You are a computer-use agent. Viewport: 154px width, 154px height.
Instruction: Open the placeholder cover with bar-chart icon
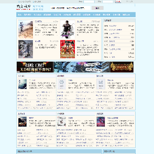tap(101, 84)
